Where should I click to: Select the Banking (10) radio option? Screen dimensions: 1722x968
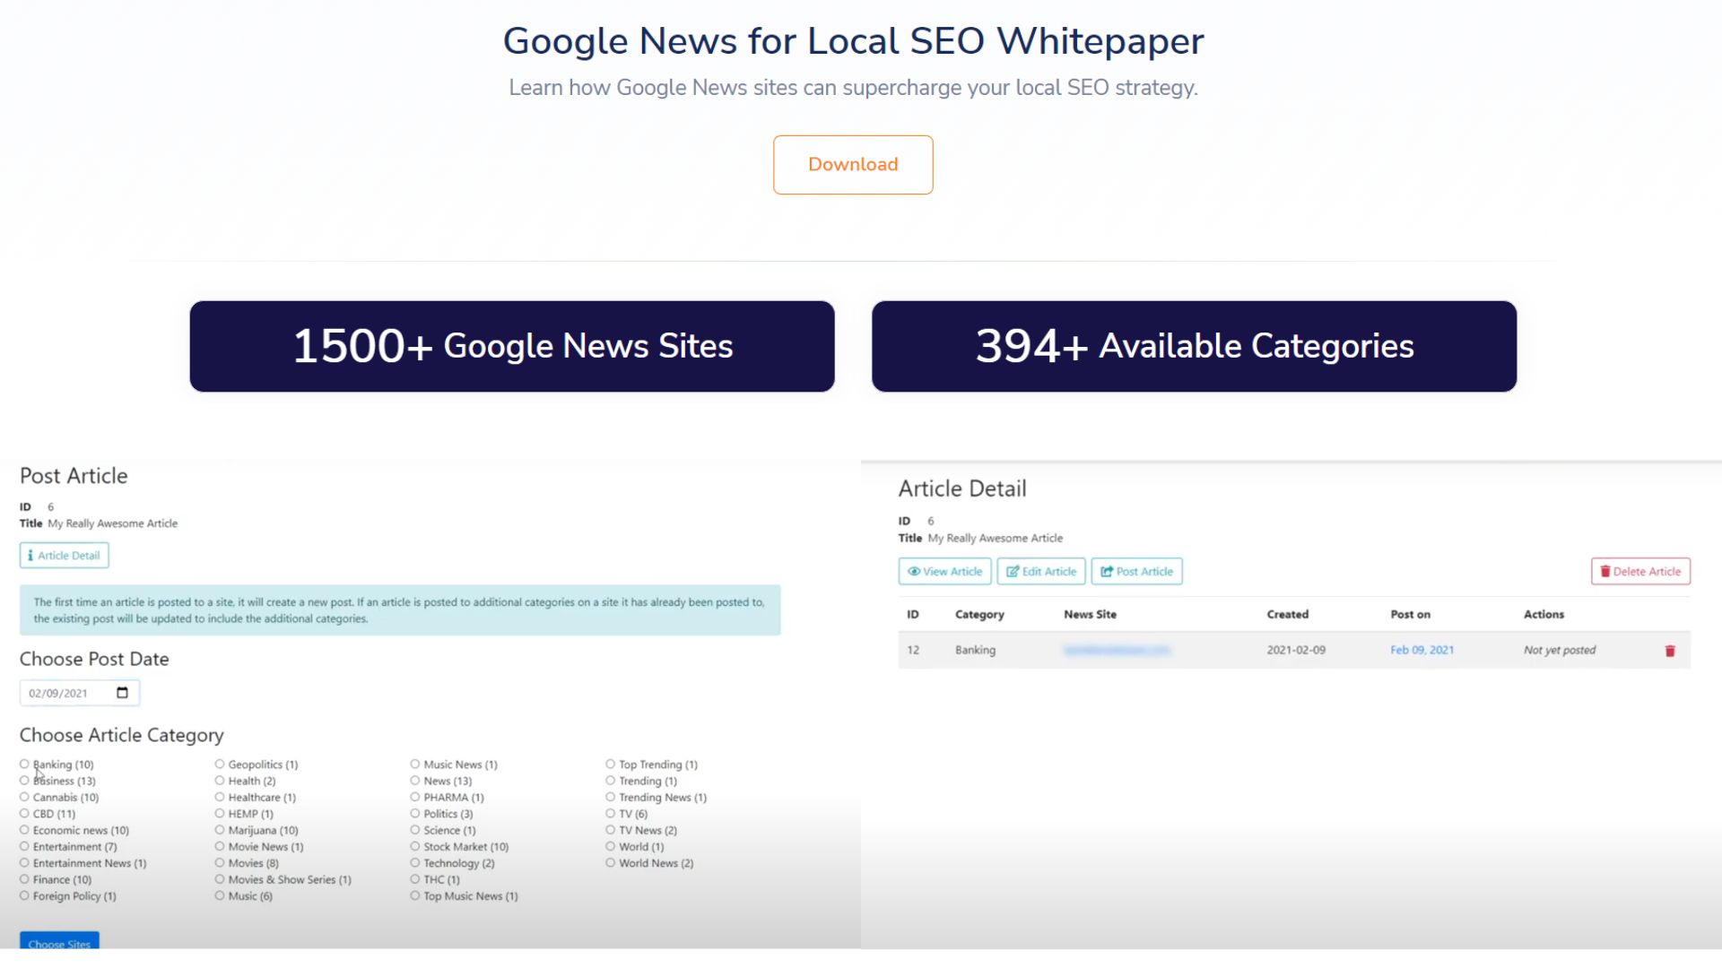coord(25,765)
